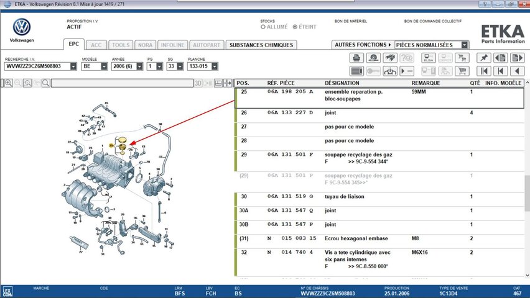Click the single-bar previous arrow icon

click(x=501, y=71)
